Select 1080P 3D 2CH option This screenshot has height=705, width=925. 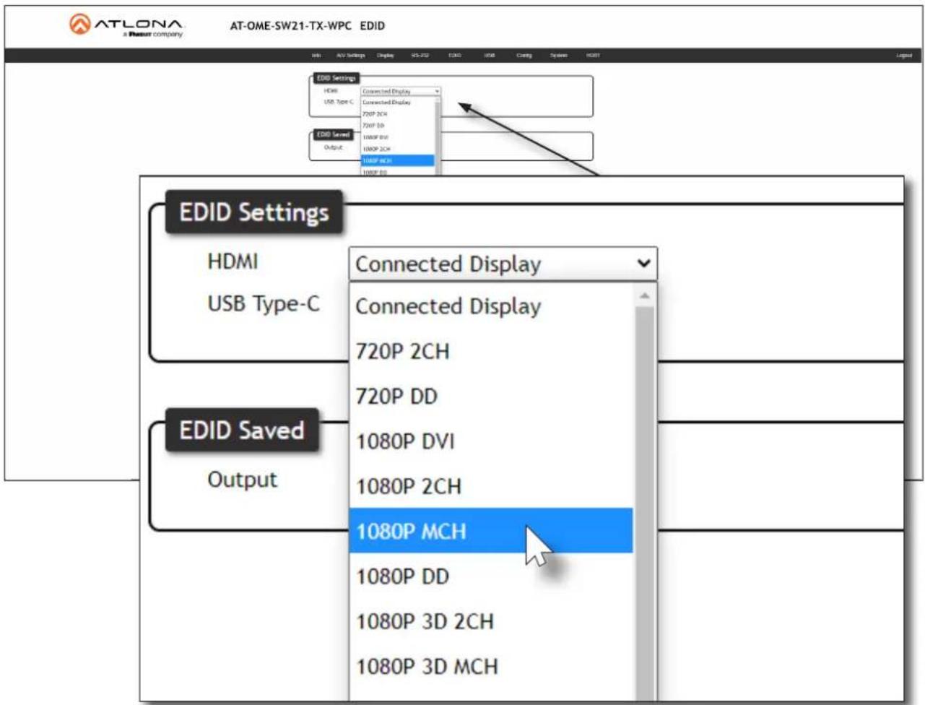tap(491, 620)
